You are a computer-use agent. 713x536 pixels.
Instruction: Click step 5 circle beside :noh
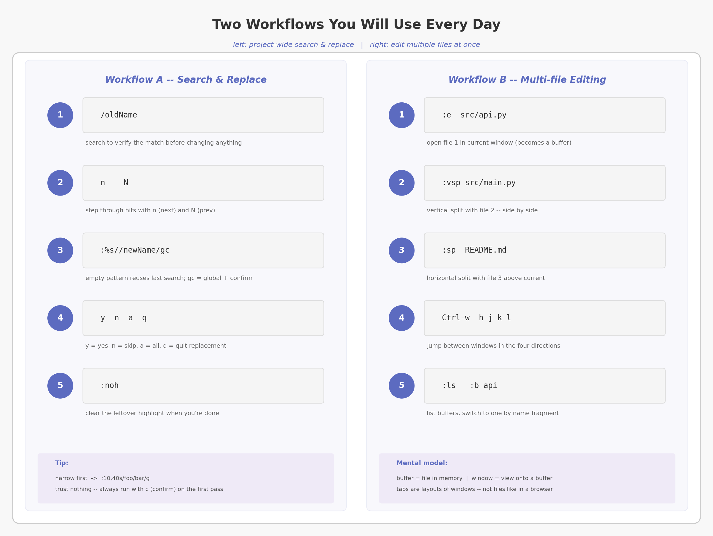pos(60,386)
